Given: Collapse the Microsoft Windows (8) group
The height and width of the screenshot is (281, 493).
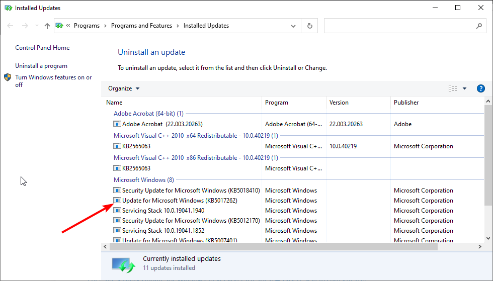Looking at the screenshot, I should [x=144, y=180].
